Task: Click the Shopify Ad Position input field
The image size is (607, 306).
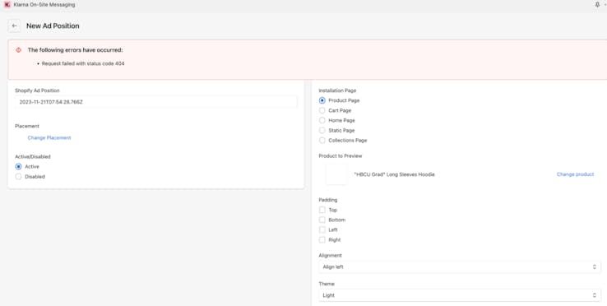Action: tap(156, 102)
